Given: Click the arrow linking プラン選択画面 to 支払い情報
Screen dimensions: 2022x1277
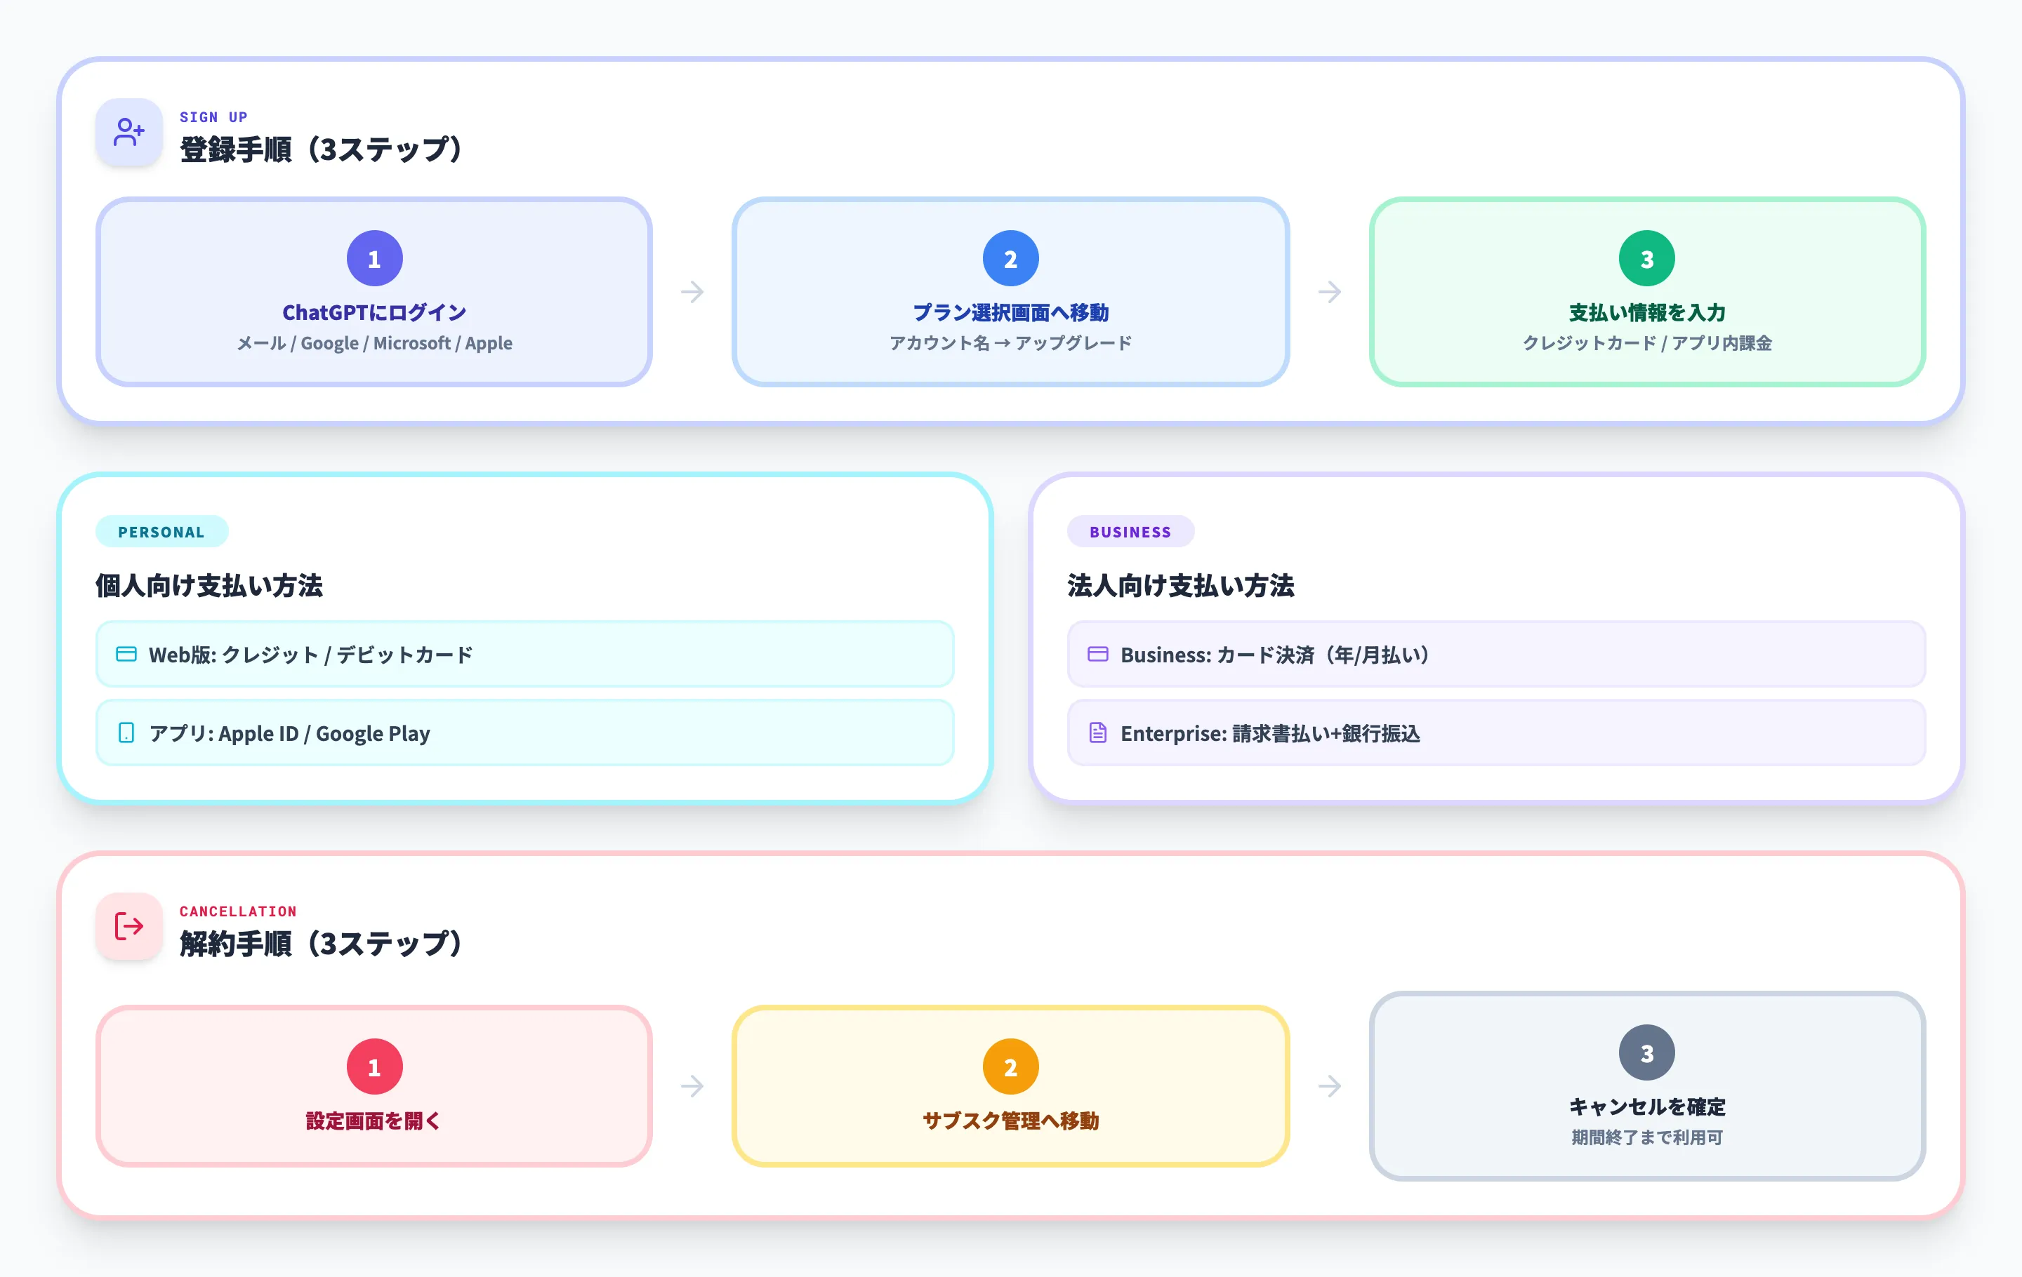Looking at the screenshot, I should click(1329, 292).
